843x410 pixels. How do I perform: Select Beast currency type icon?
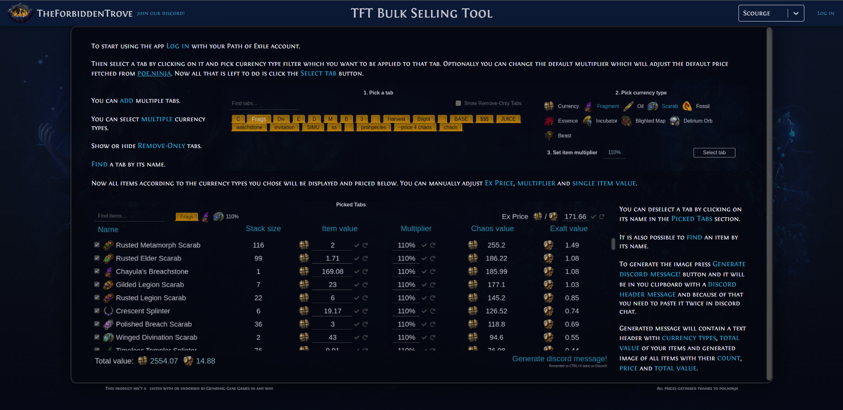click(x=549, y=135)
